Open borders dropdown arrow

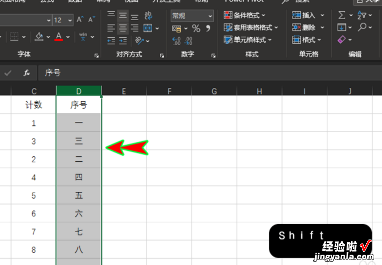coord(24,37)
